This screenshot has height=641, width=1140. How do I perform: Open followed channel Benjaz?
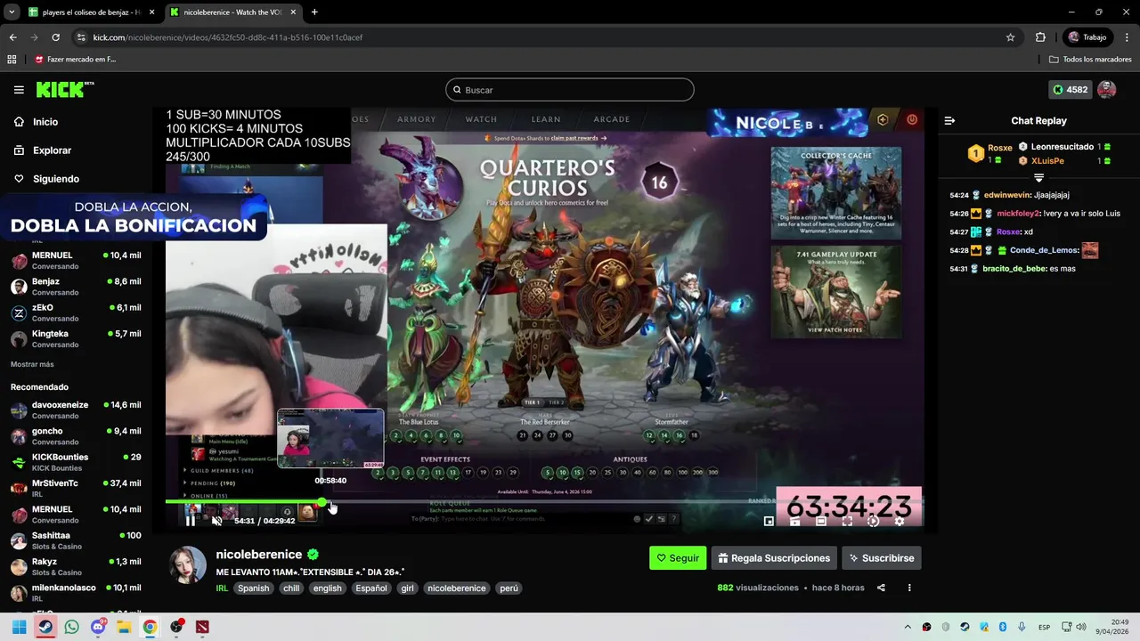pyautogui.click(x=77, y=287)
